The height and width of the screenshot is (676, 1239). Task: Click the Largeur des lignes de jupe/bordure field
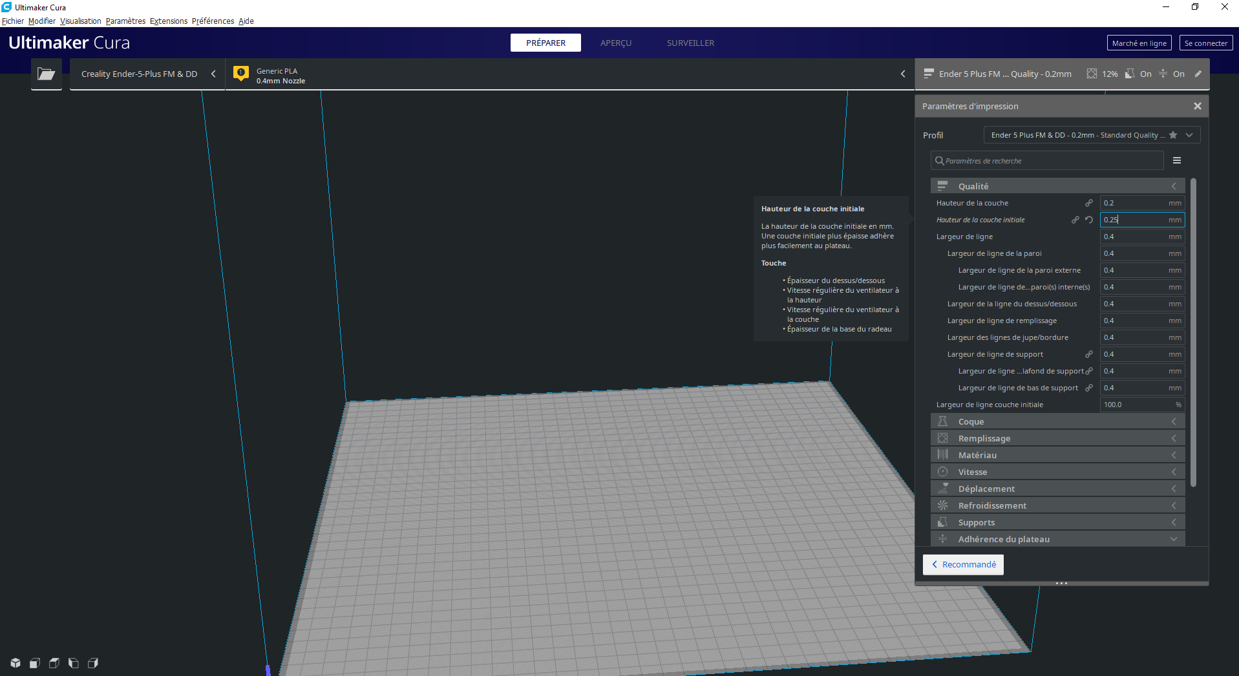click(x=1142, y=337)
